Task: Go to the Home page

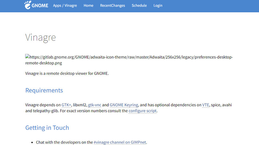Action: tap(88, 5)
